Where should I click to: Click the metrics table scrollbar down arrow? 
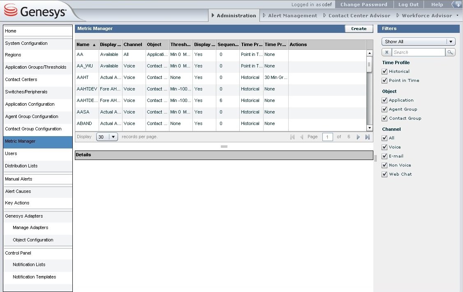[369, 128]
